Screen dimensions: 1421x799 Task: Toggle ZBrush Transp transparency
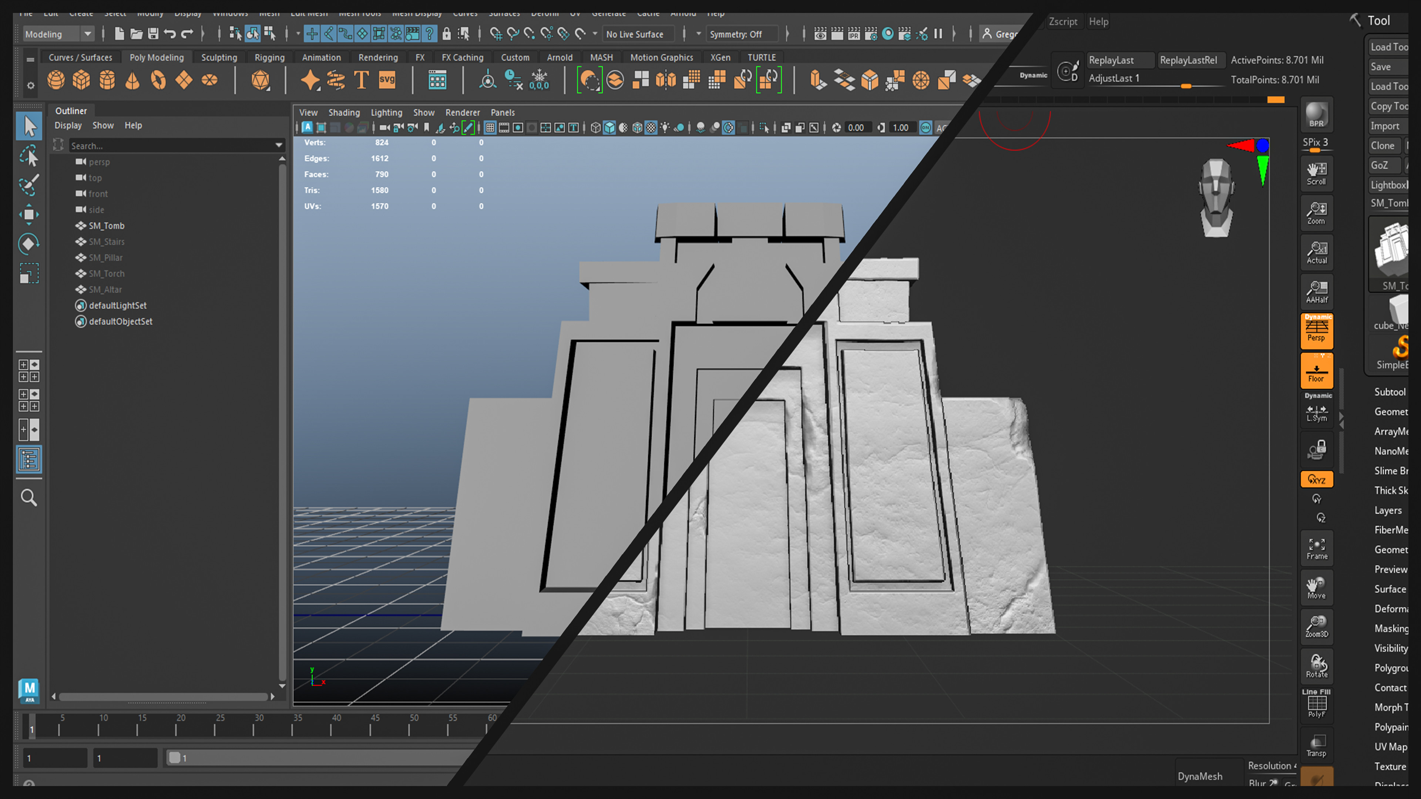coord(1317,745)
